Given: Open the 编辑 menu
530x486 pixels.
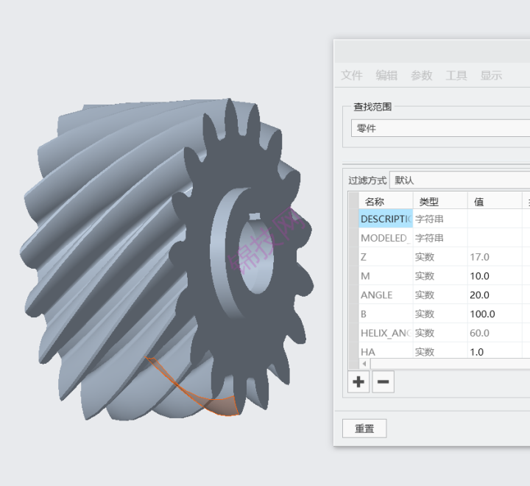Looking at the screenshot, I should click(x=386, y=75).
